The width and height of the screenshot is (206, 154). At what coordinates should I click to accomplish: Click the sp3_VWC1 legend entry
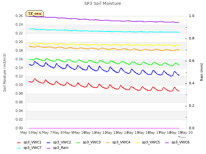29,142
